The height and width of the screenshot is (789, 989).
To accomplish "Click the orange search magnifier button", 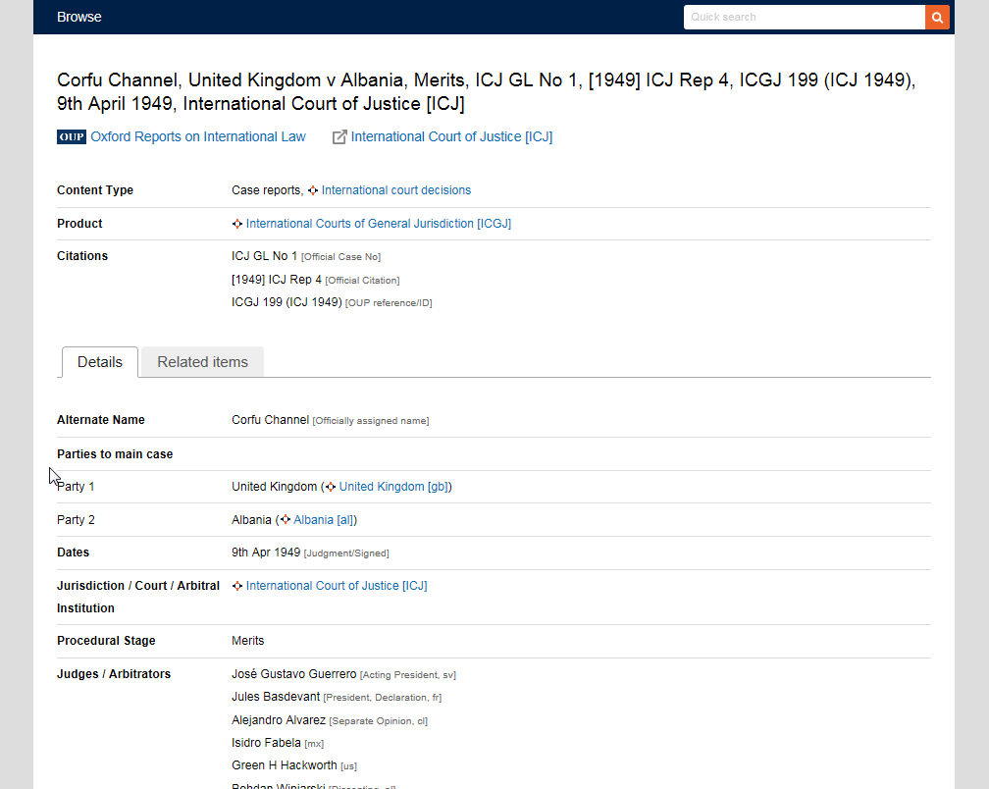I will pos(937,17).
